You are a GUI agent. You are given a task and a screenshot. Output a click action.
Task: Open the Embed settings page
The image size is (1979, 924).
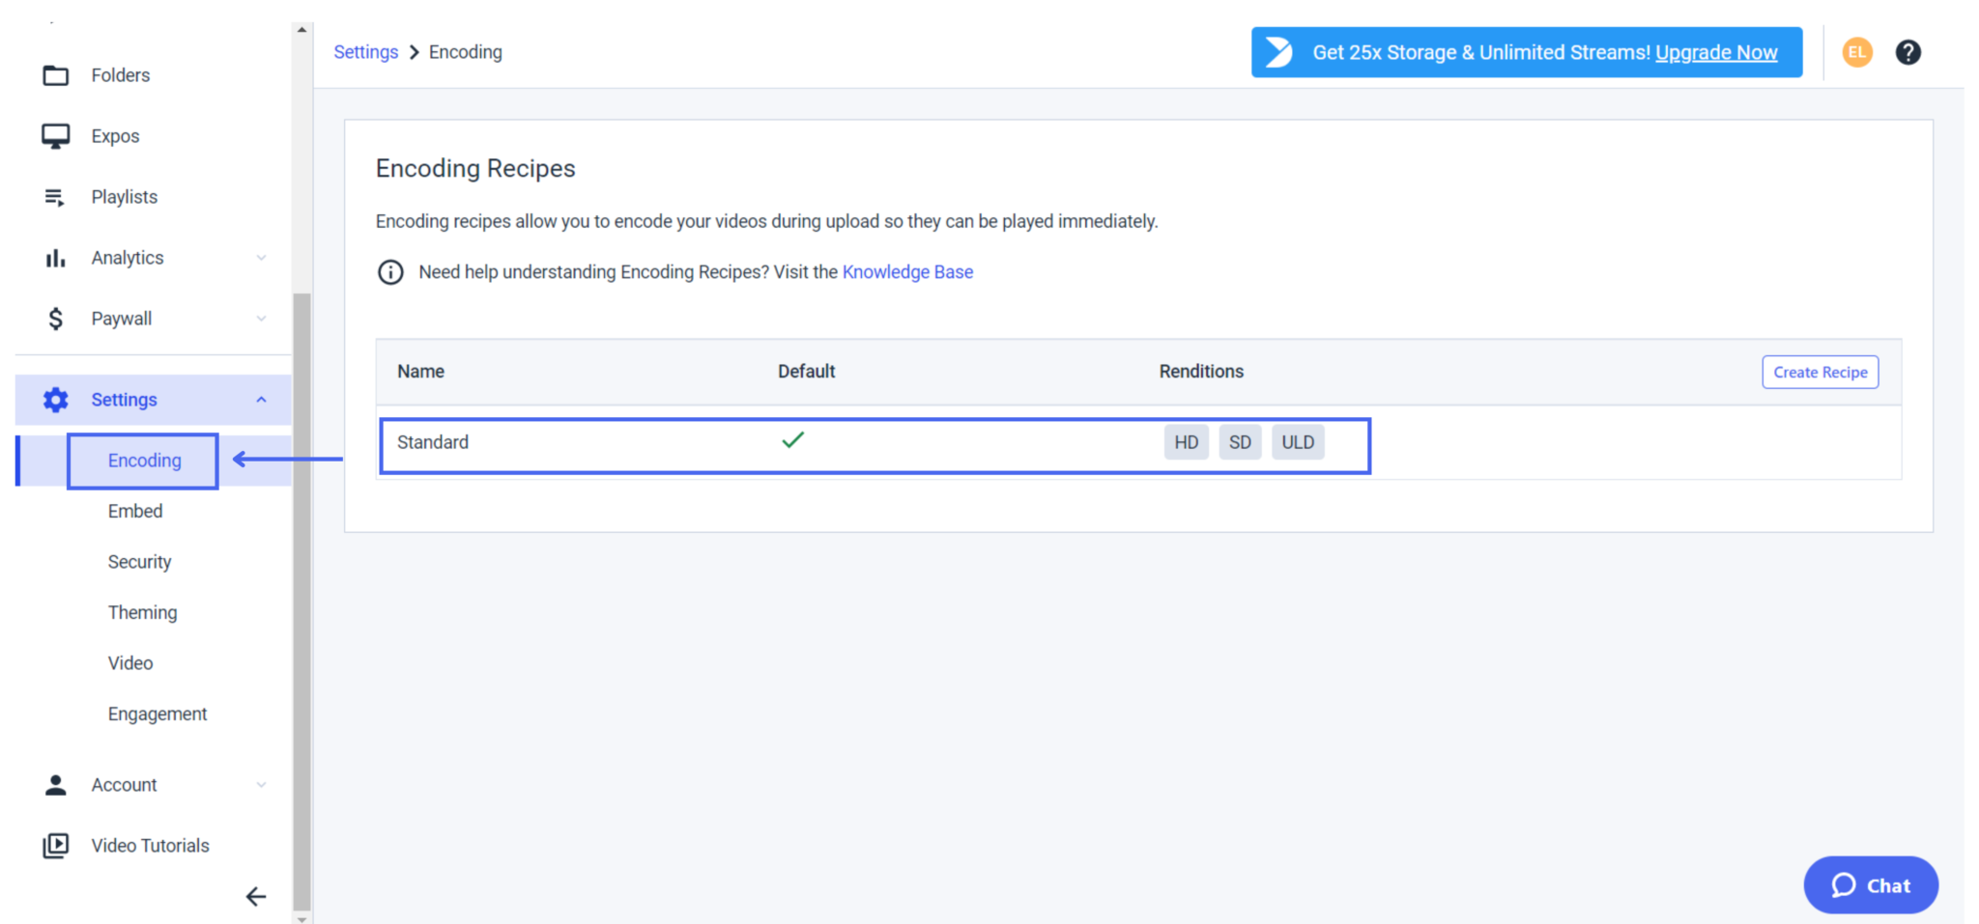pos(135,511)
